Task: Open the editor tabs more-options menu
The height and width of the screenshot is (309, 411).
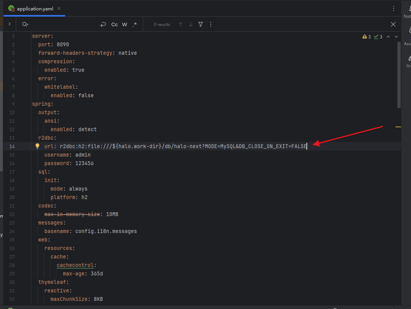Action: [393, 8]
